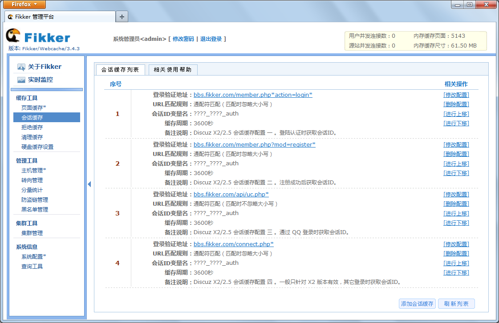Image resolution: width=499 pixels, height=323 pixels.
Task: Click the 序号 column header
Action: click(116, 84)
